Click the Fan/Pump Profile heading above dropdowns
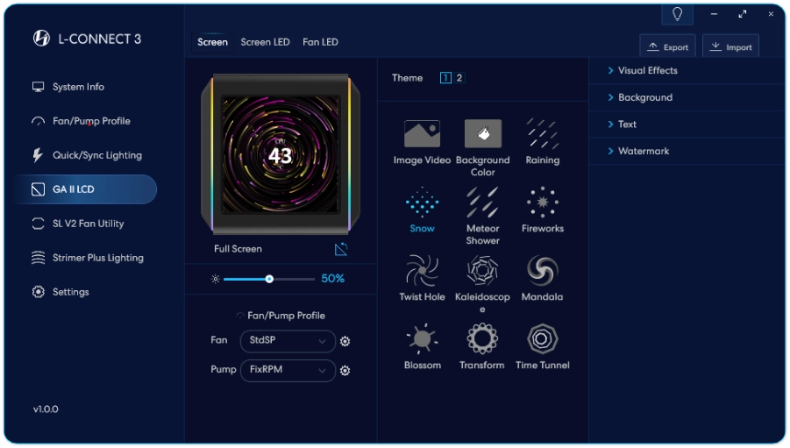Viewport: 790px width, 448px height. (286, 316)
